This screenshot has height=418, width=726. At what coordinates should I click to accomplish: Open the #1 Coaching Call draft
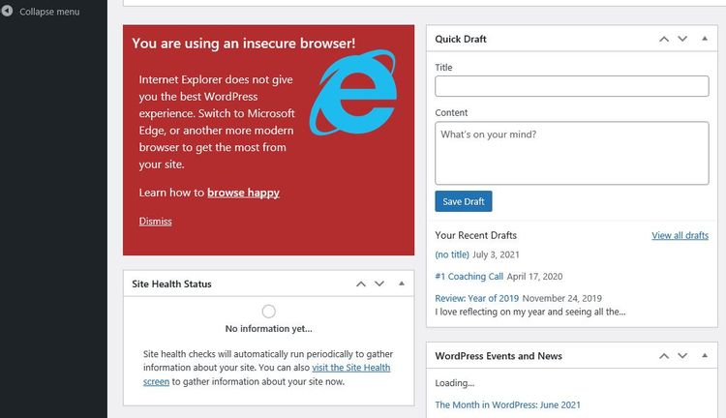[469, 277]
